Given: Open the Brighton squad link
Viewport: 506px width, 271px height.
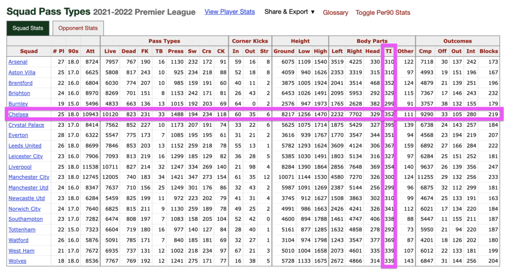Looking at the screenshot, I should (x=19, y=93).
